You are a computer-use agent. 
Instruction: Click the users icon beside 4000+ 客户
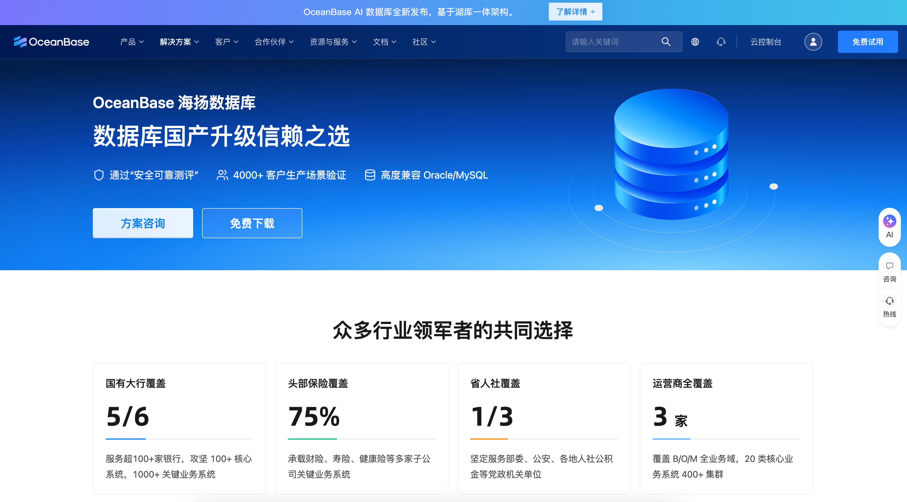pos(222,175)
